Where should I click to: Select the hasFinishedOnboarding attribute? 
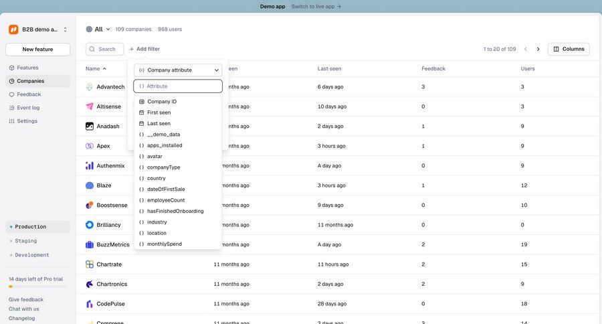(178, 211)
